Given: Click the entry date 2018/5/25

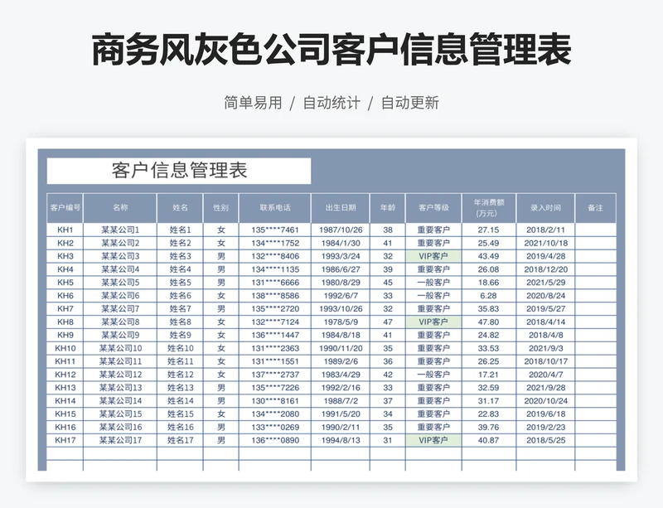Looking at the screenshot, I should [x=546, y=440].
